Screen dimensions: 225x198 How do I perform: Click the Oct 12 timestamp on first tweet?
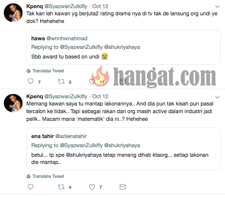tap(100, 6)
